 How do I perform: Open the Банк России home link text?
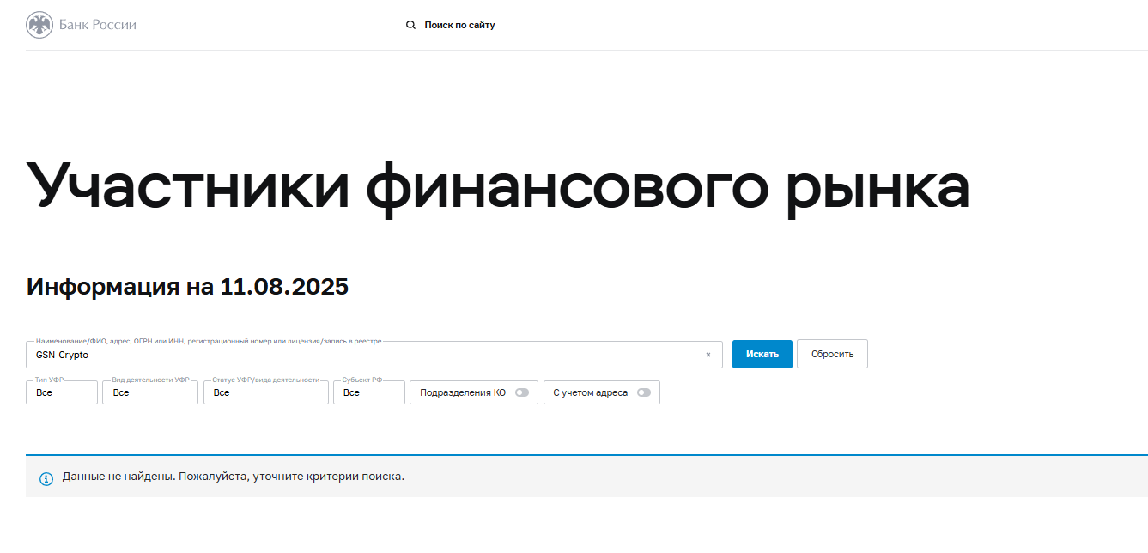point(98,25)
